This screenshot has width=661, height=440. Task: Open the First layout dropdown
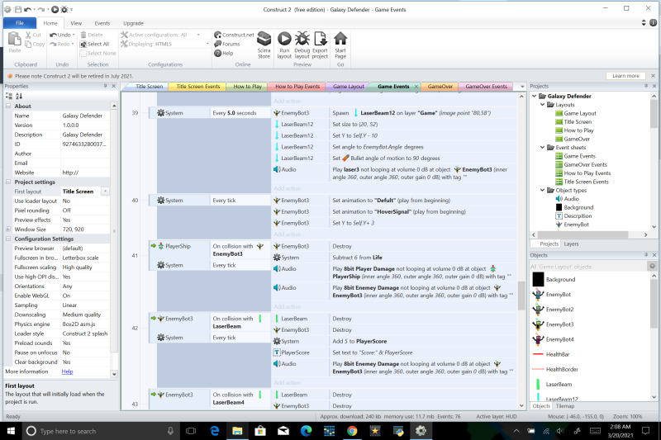click(106, 192)
